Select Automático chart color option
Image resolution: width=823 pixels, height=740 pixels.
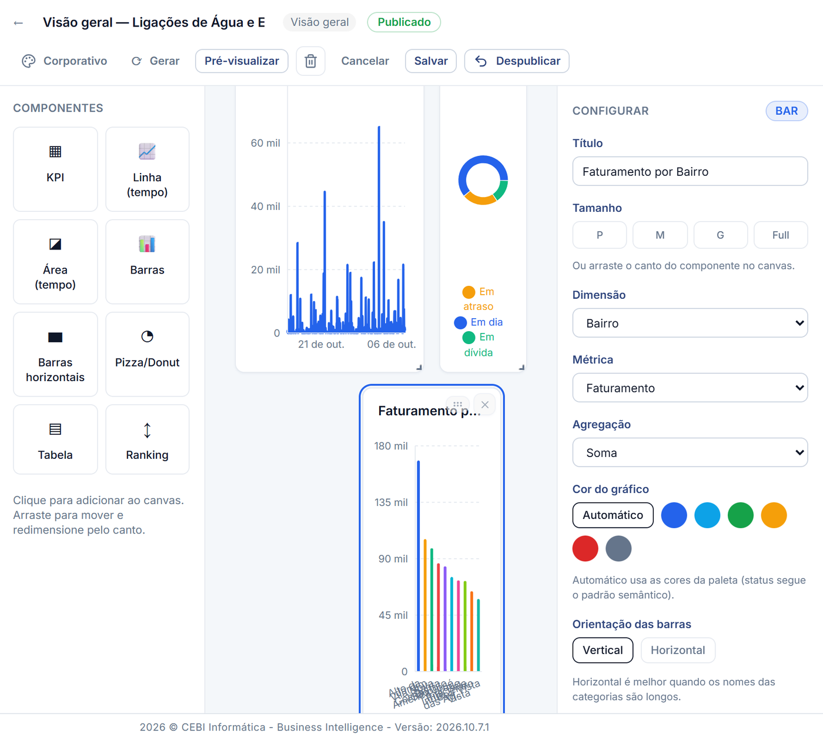point(613,515)
